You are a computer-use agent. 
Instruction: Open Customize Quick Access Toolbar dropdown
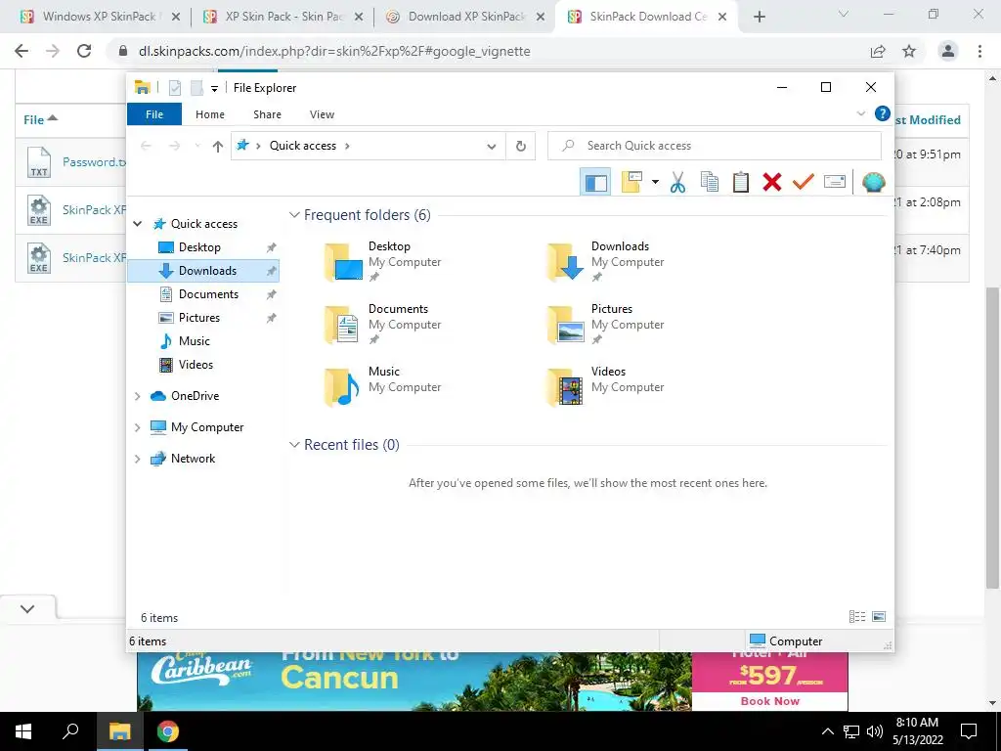click(214, 89)
